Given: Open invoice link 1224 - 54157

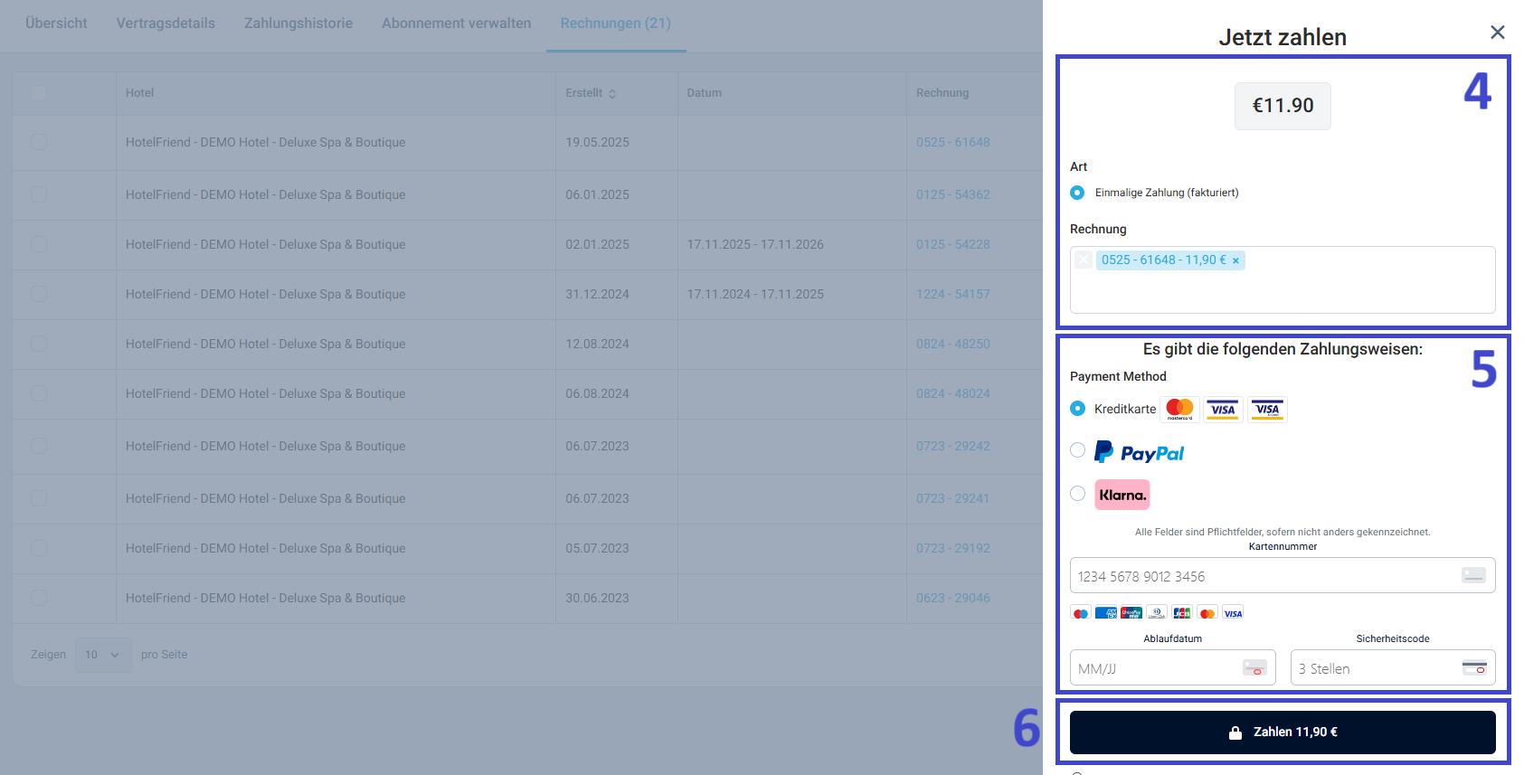Looking at the screenshot, I should tap(953, 294).
